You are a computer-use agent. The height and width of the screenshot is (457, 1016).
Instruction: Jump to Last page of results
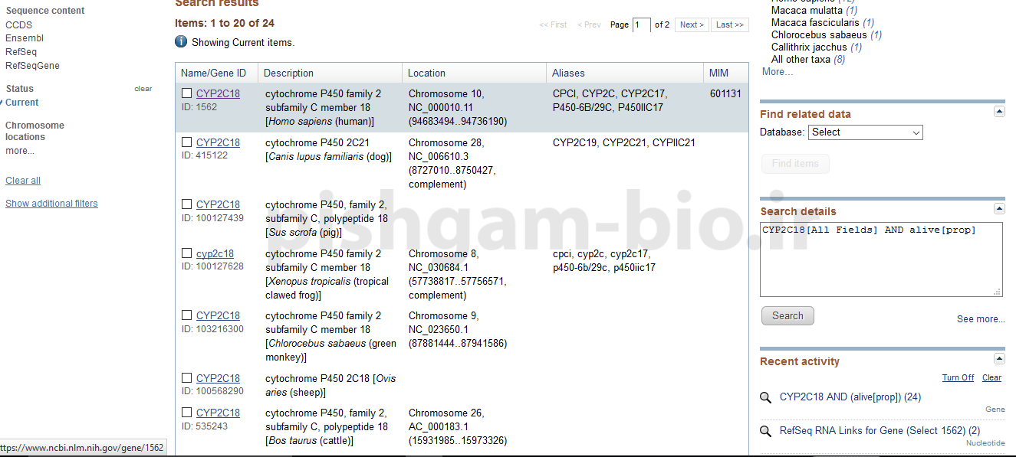pos(729,24)
